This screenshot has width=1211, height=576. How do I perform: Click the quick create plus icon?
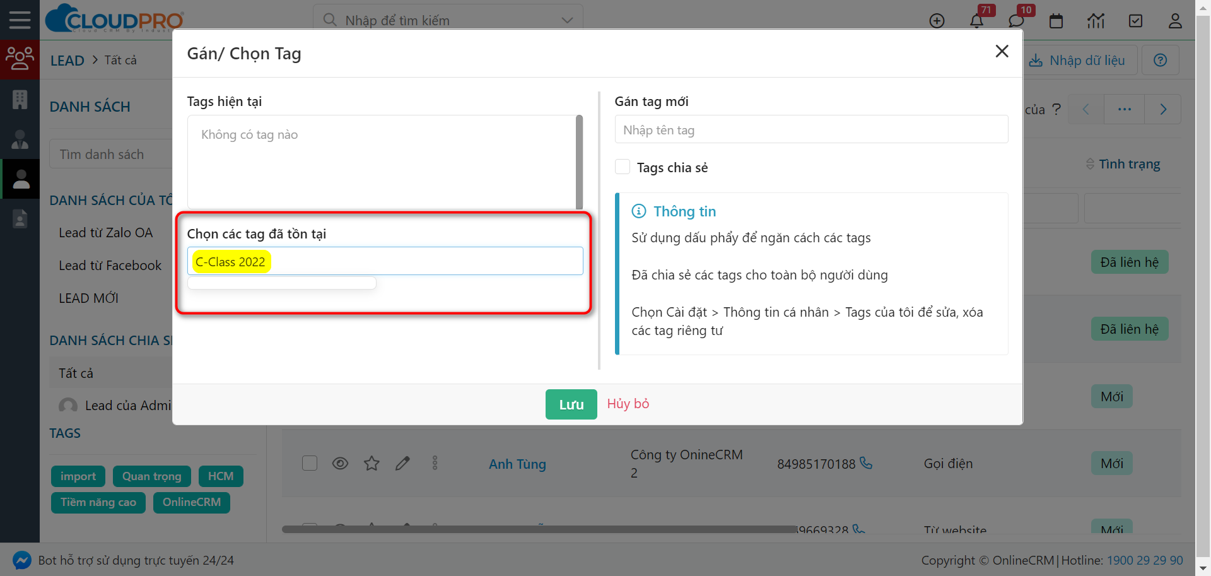(x=937, y=21)
